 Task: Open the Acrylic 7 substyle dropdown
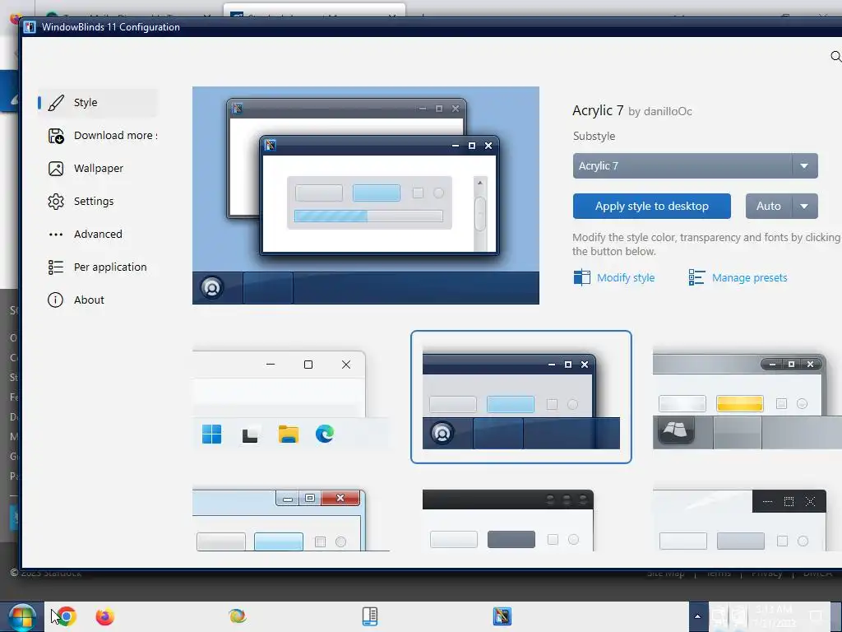(x=695, y=165)
